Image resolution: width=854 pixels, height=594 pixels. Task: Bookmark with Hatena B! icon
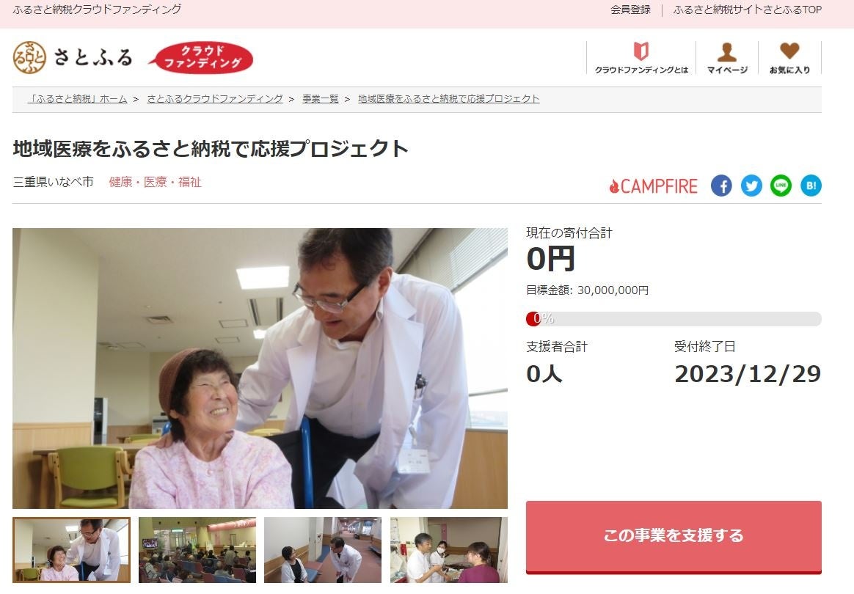pos(811,186)
